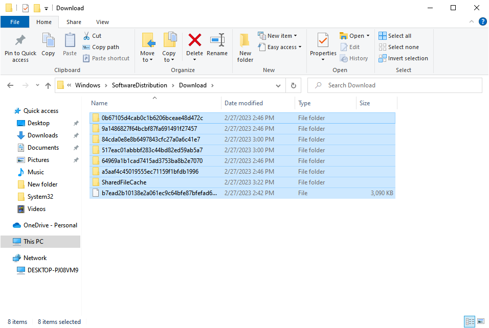
Task: Switch to Large icons view layout
Action: click(481, 321)
